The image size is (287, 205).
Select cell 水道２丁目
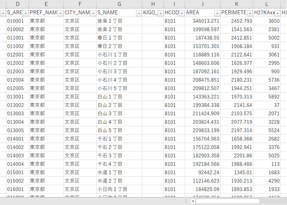coord(119,181)
